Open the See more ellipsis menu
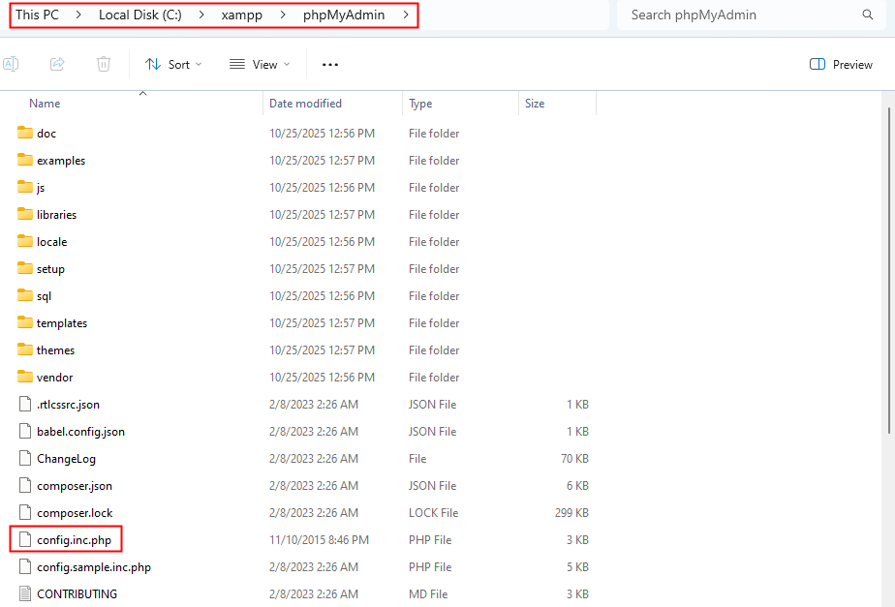Viewport: 895px width, 607px height. [x=329, y=64]
